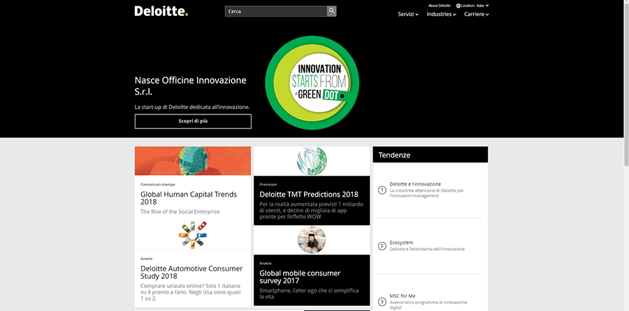Open the MSC for Me trend link

pos(403,296)
